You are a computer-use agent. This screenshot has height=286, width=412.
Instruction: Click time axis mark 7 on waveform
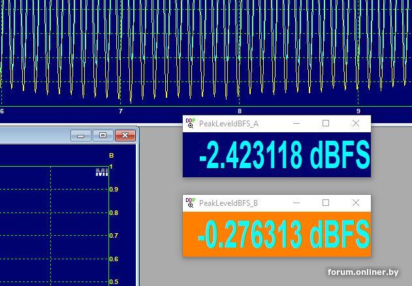tap(121, 111)
